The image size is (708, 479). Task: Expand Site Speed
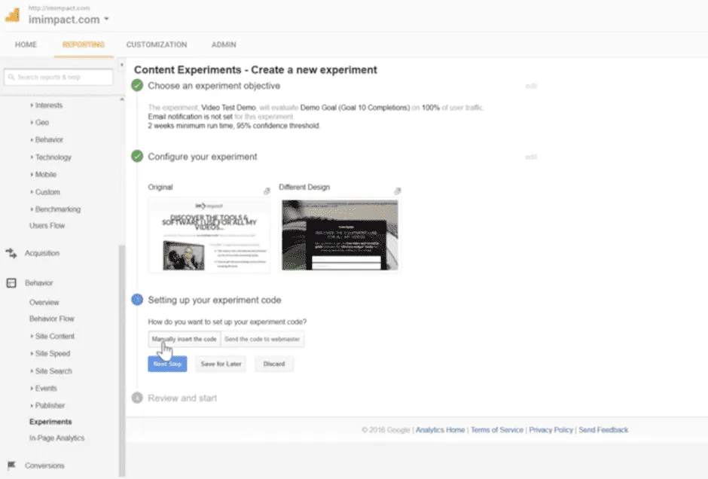point(50,353)
